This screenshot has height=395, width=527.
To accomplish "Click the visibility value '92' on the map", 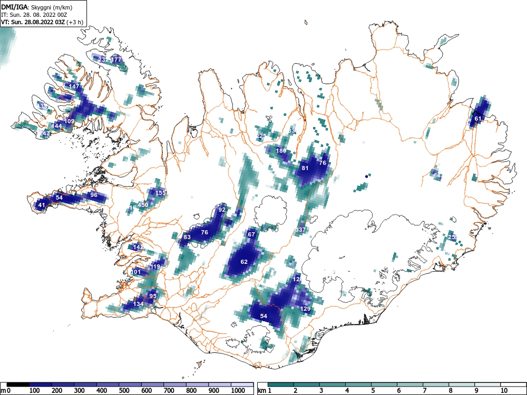I will [222, 209].
